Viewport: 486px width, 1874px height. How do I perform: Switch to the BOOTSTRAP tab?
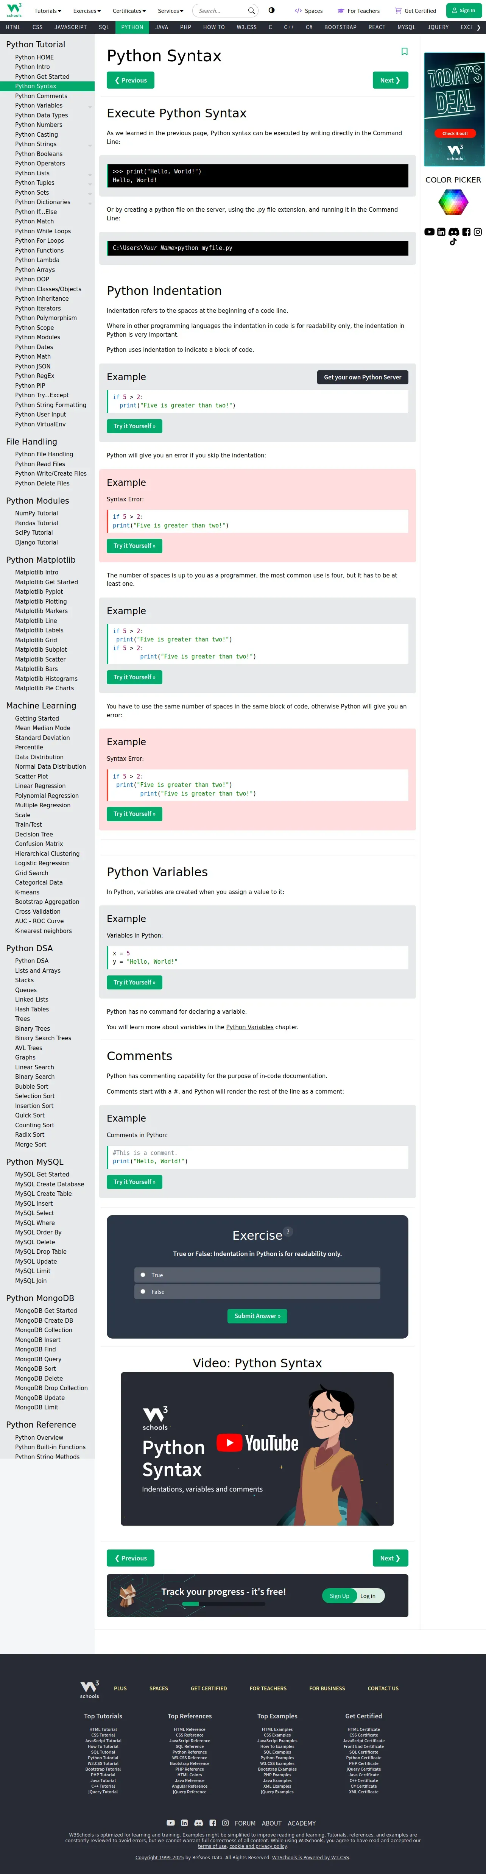point(341,27)
